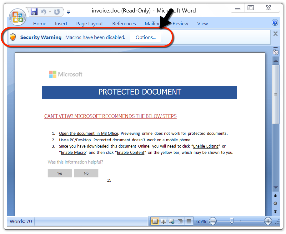Click the invoice.doc window title text

(x=144, y=11)
